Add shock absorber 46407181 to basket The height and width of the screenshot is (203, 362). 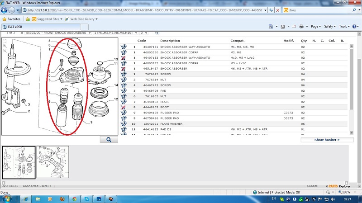pos(123,47)
